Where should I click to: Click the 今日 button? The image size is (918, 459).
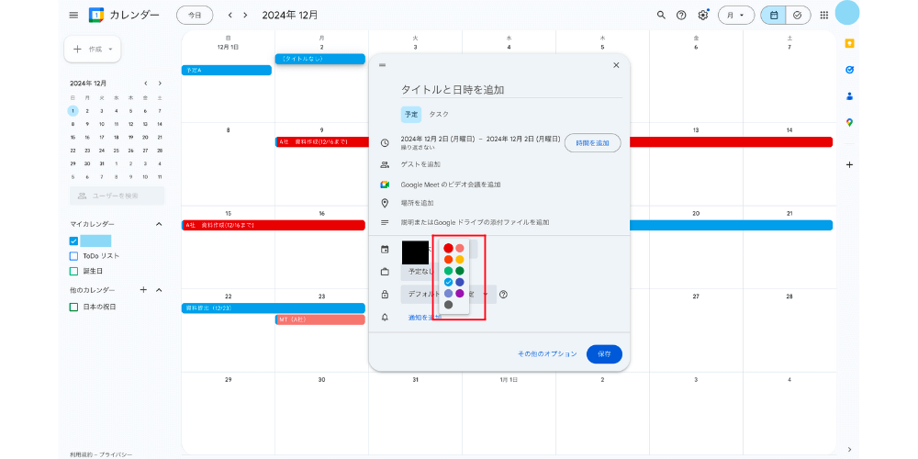coord(195,16)
